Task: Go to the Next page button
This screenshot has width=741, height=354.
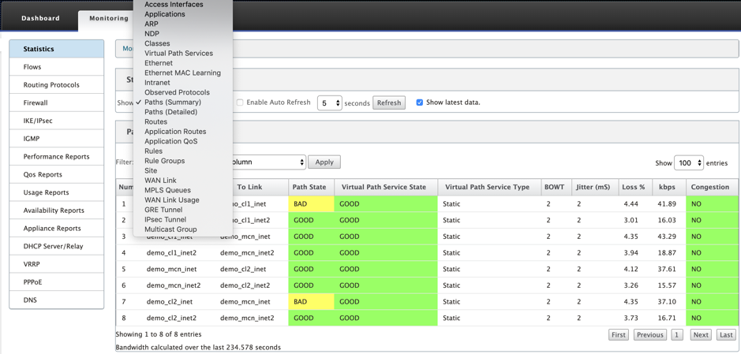Action: [x=701, y=334]
